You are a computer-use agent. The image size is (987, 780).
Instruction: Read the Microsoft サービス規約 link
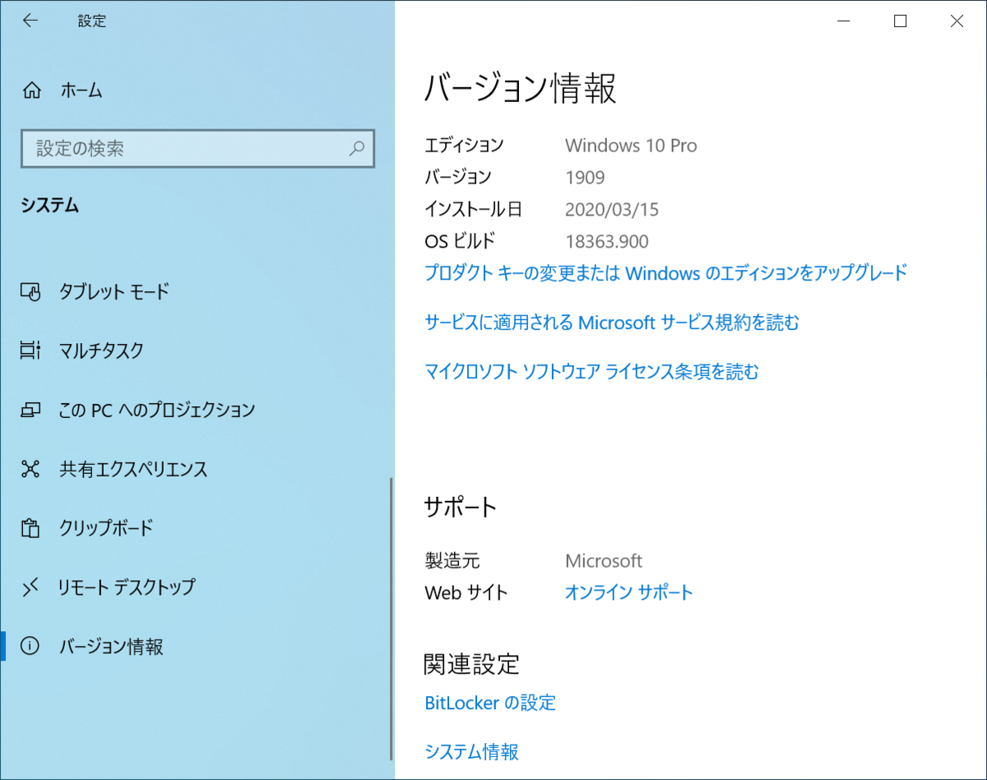click(612, 323)
